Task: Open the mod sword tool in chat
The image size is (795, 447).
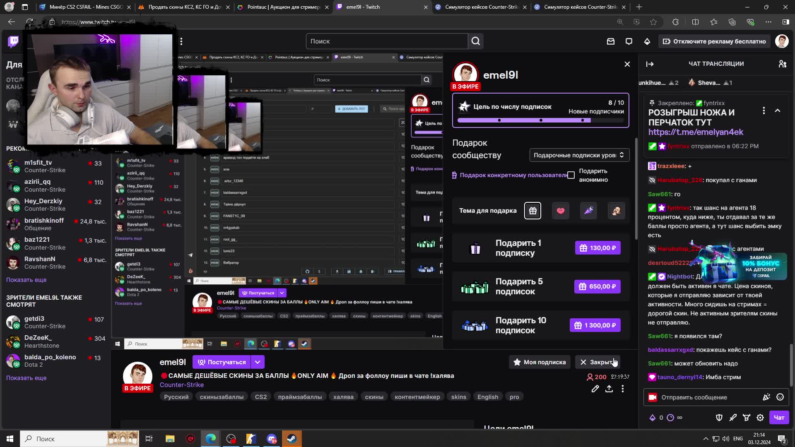Action: click(x=733, y=418)
